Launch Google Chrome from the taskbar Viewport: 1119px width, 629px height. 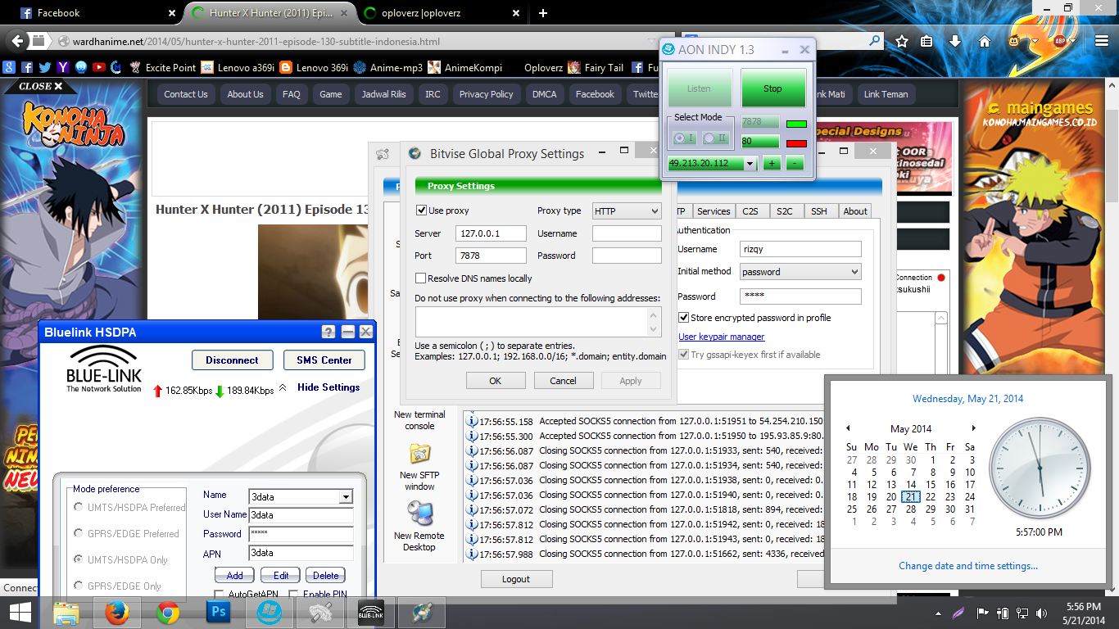pos(168,613)
